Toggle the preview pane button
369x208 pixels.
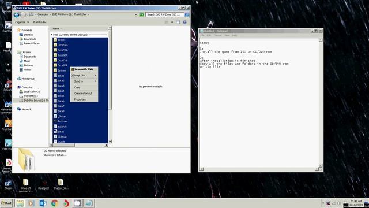click(x=178, y=22)
